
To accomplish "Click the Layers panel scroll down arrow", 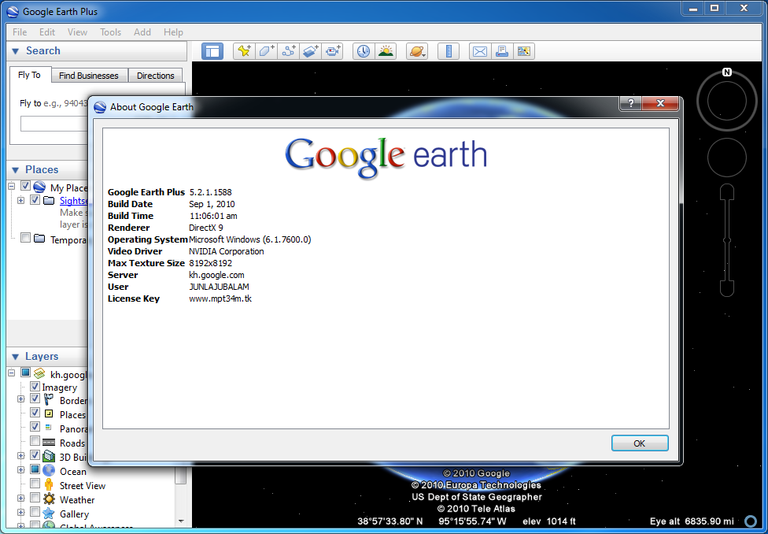I will [181, 521].
